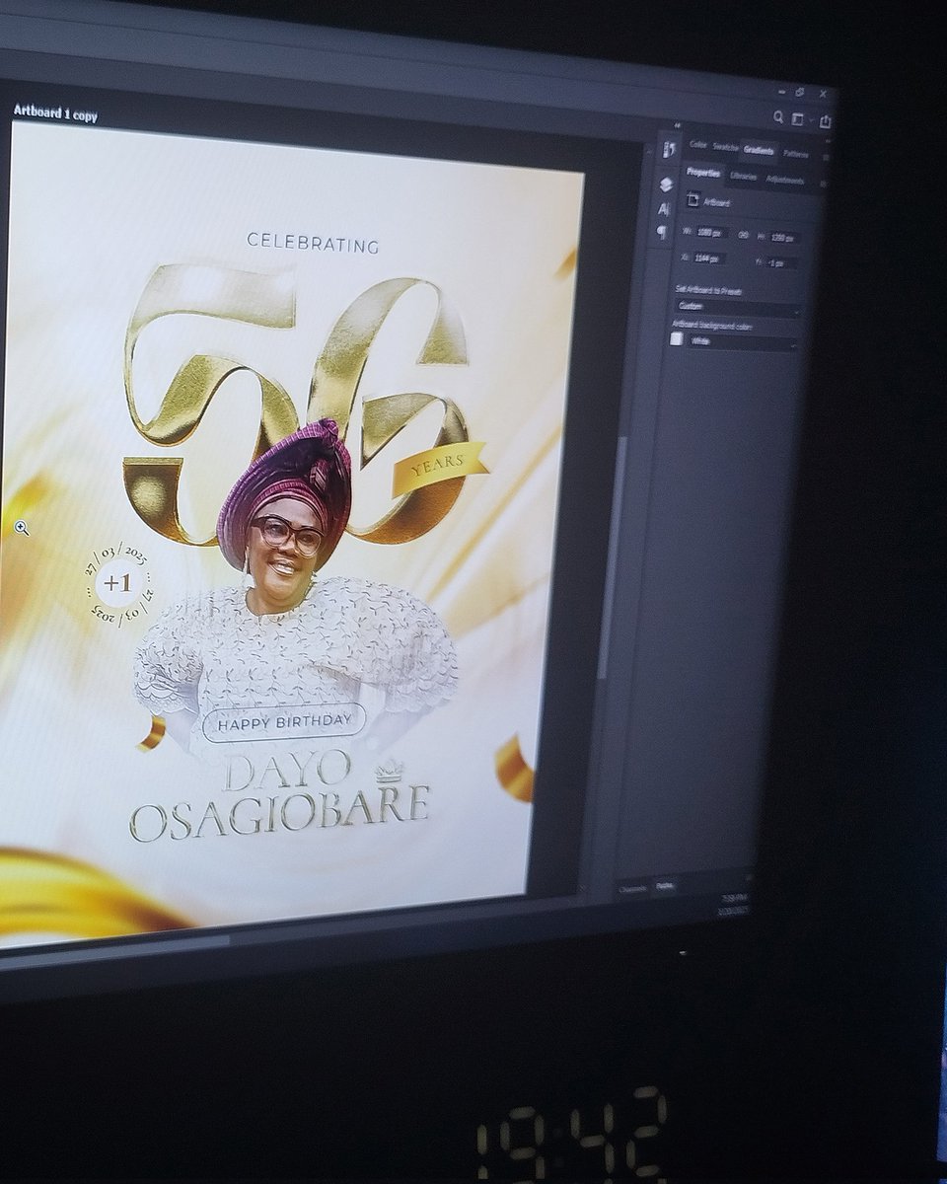Select the Gradients tab
Image resolution: width=947 pixels, height=1184 pixels.
(759, 150)
